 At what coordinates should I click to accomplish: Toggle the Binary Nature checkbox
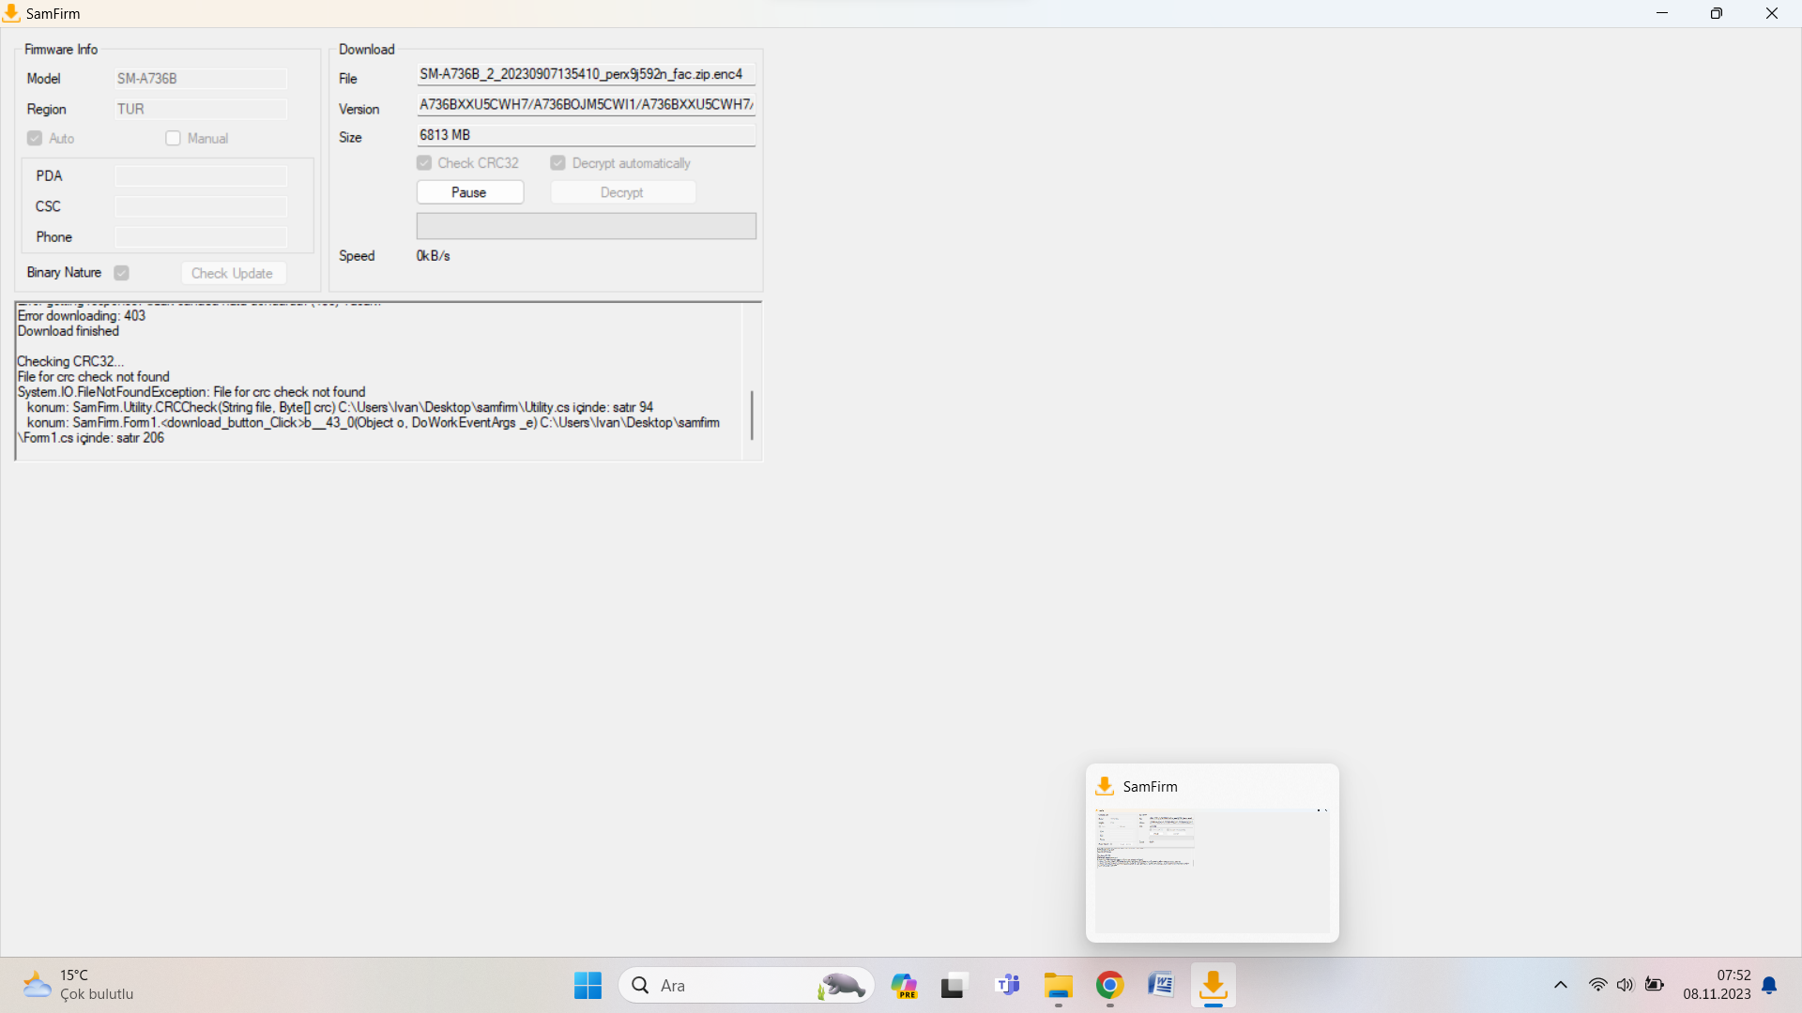pyautogui.click(x=121, y=273)
